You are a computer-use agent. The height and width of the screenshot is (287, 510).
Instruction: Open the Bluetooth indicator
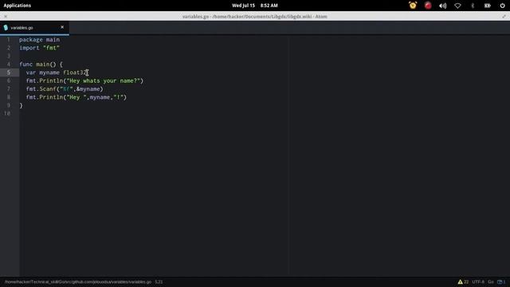(x=473, y=6)
